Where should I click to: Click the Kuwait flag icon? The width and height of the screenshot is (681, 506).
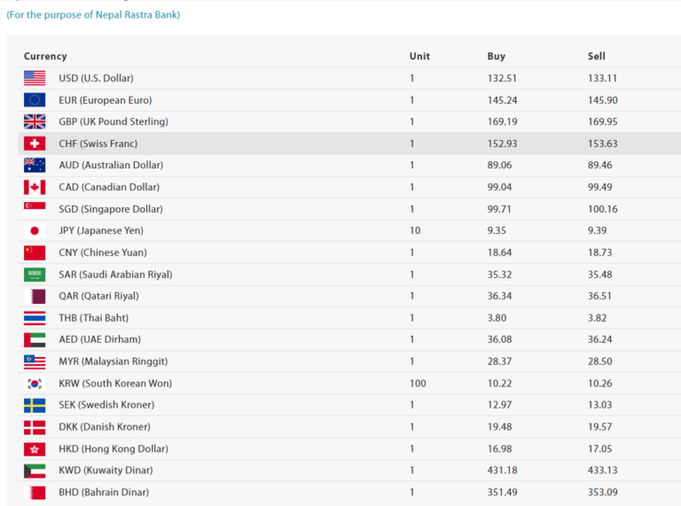pyautogui.click(x=35, y=471)
